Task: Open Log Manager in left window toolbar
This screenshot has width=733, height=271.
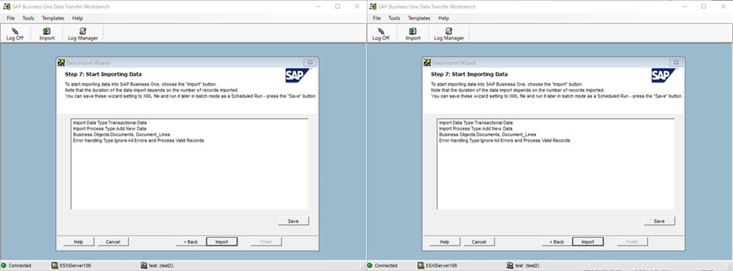Action: point(83,31)
